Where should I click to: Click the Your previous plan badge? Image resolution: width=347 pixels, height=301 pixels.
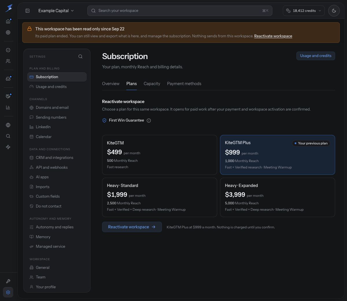pos(311,143)
